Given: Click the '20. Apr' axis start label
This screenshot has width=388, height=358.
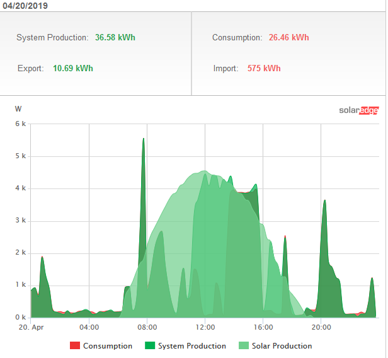Looking at the screenshot, I should (31, 327).
